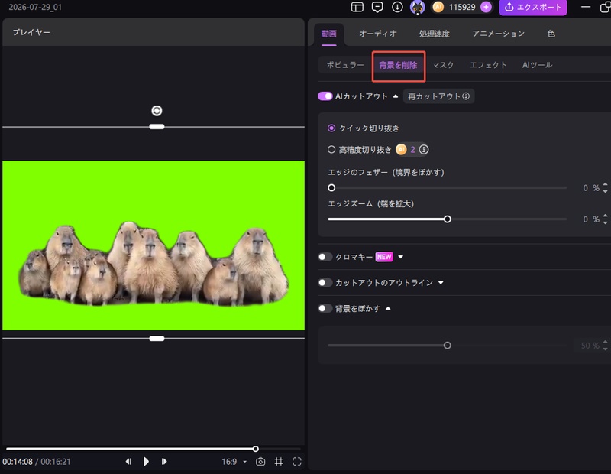
Task: Click the top white crop handle in the player
Action: (157, 127)
